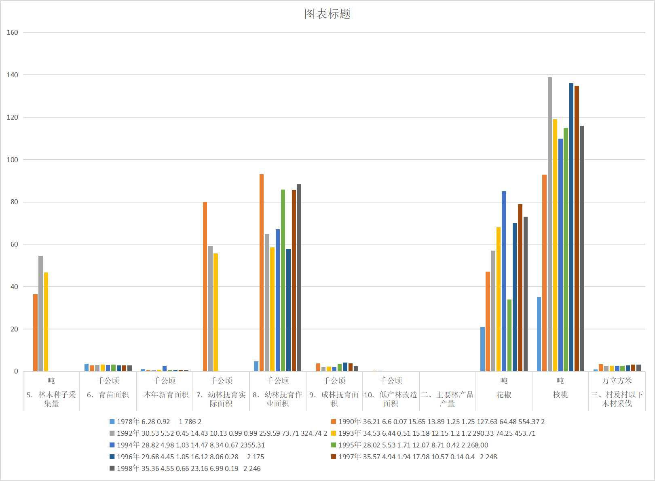Image resolution: width=655 pixels, height=481 pixels.
Task: Select the light blue 1978年 bar in 核桃 group
Action: (x=539, y=334)
